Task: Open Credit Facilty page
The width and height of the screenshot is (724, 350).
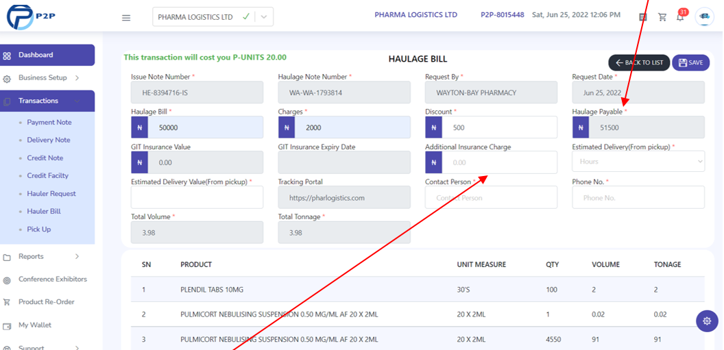Action: (x=47, y=175)
